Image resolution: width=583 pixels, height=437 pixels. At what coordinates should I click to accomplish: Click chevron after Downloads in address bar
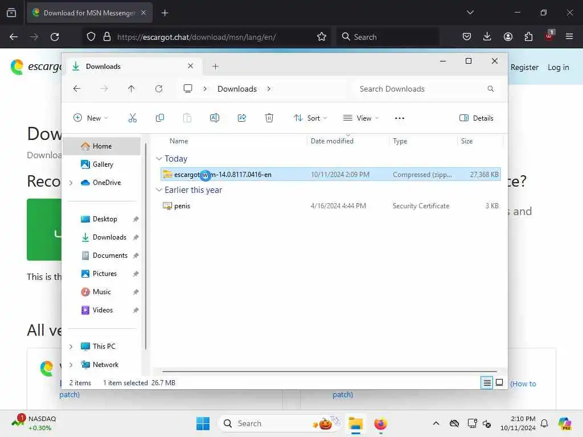tap(269, 89)
